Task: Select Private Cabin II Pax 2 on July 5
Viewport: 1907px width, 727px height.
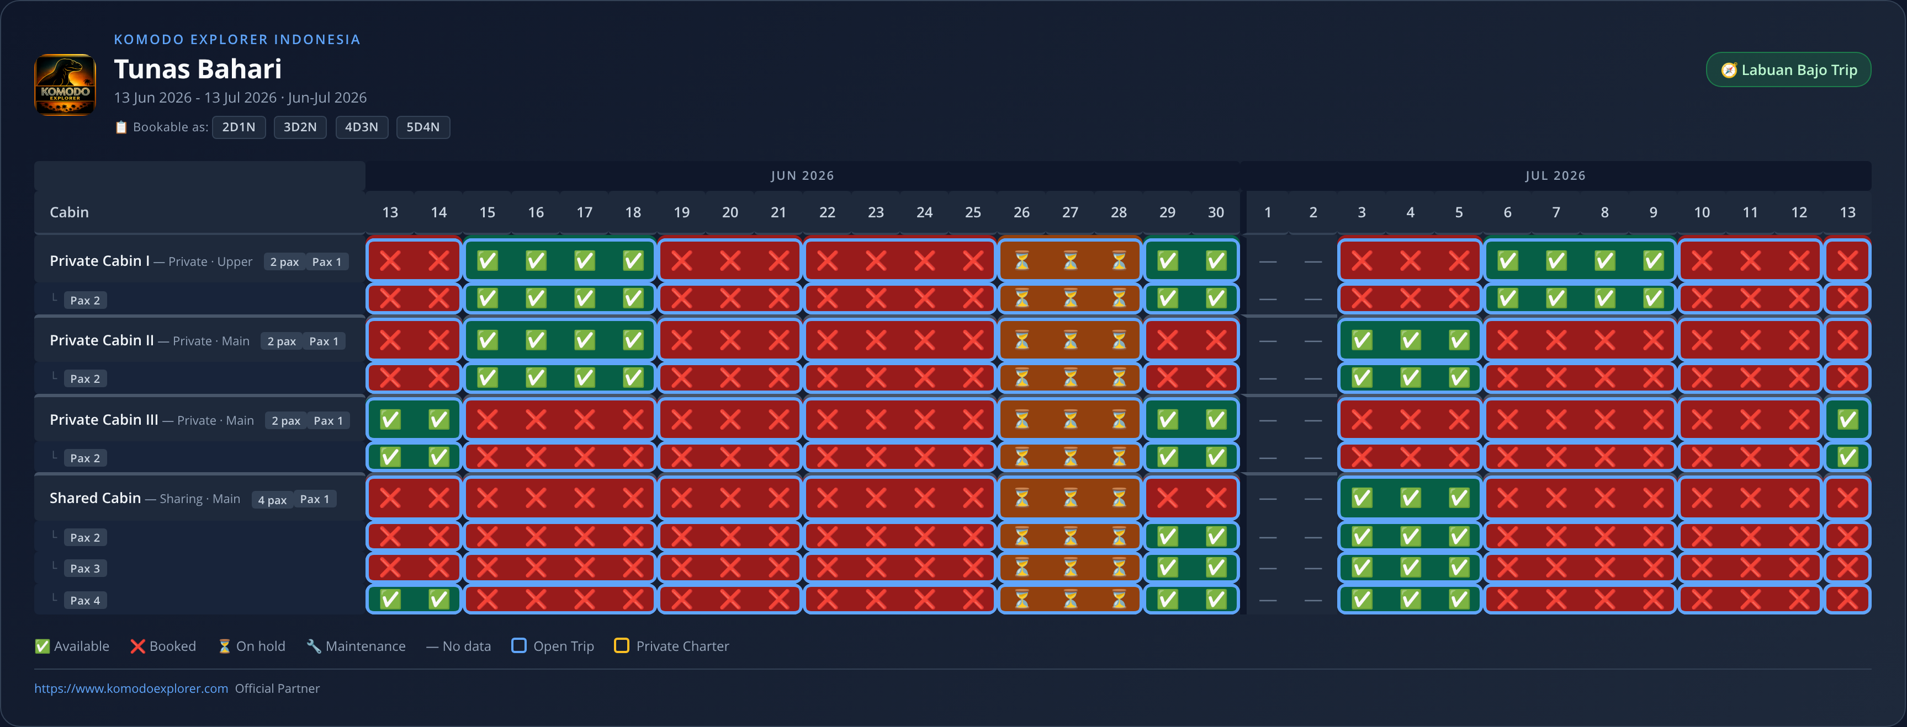Action: click(x=1458, y=378)
